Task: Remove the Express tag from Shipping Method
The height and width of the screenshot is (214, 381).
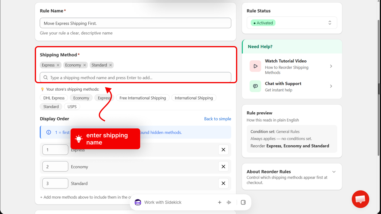Action: [58, 65]
